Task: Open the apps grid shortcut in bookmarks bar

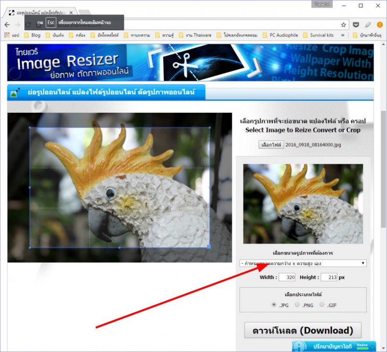Action: [x=12, y=35]
